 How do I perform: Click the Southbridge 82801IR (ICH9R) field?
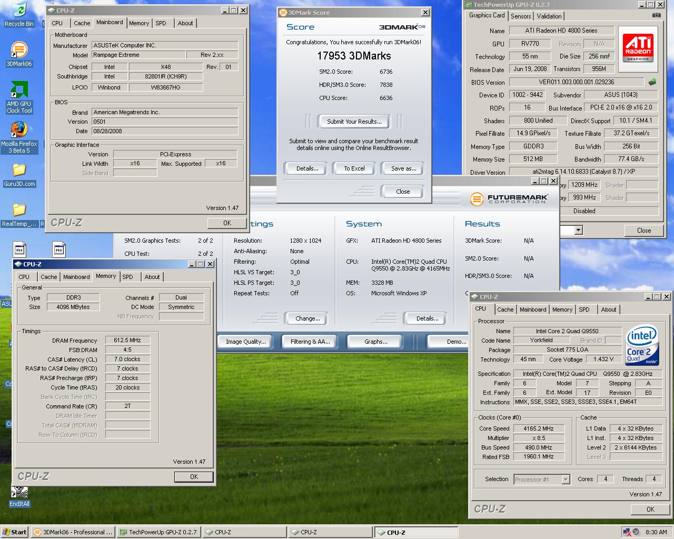pos(166,76)
